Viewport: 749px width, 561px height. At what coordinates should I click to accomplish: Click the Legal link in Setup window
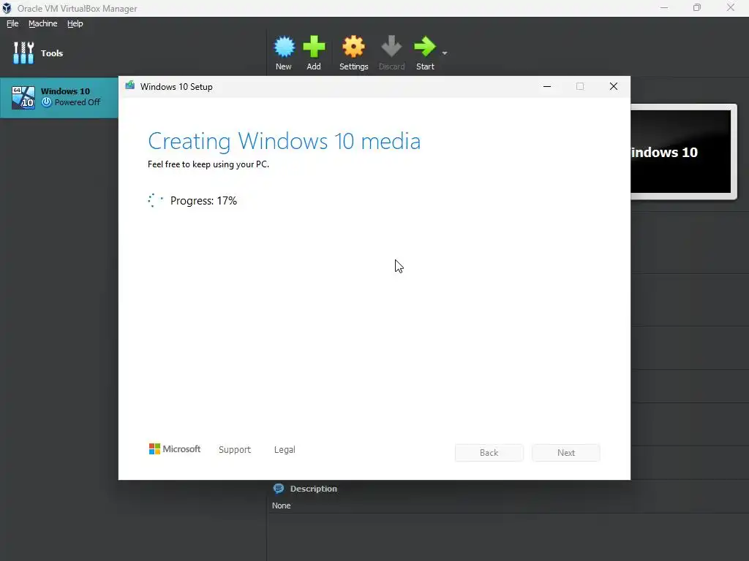pyautogui.click(x=285, y=449)
